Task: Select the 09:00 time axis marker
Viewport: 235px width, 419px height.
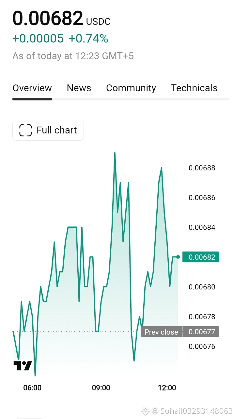Action: [101, 388]
